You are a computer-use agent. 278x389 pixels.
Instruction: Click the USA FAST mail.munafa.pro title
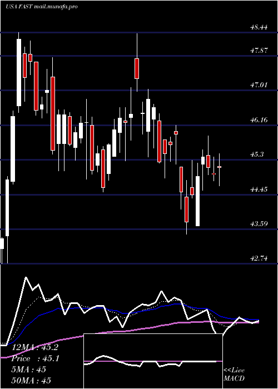42,7
